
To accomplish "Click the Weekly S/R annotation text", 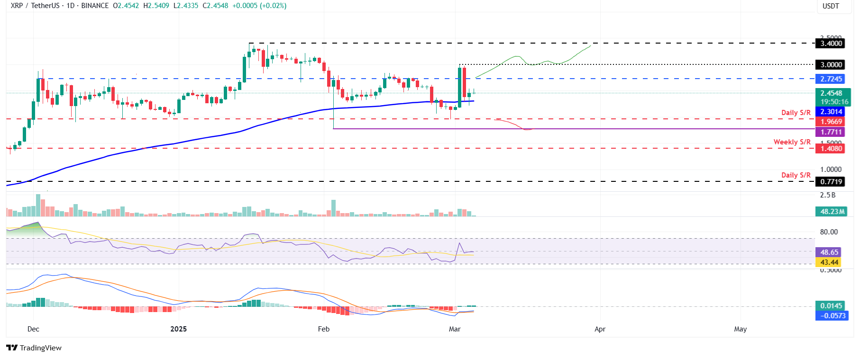I will click(792, 142).
